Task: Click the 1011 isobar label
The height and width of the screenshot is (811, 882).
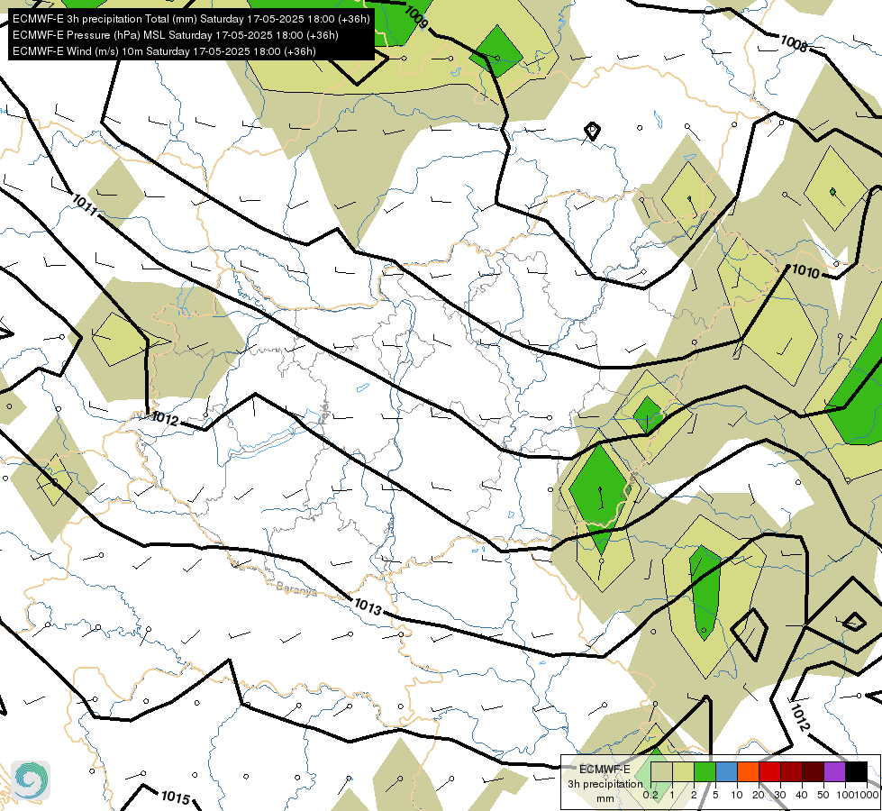Action: pyautogui.click(x=85, y=205)
